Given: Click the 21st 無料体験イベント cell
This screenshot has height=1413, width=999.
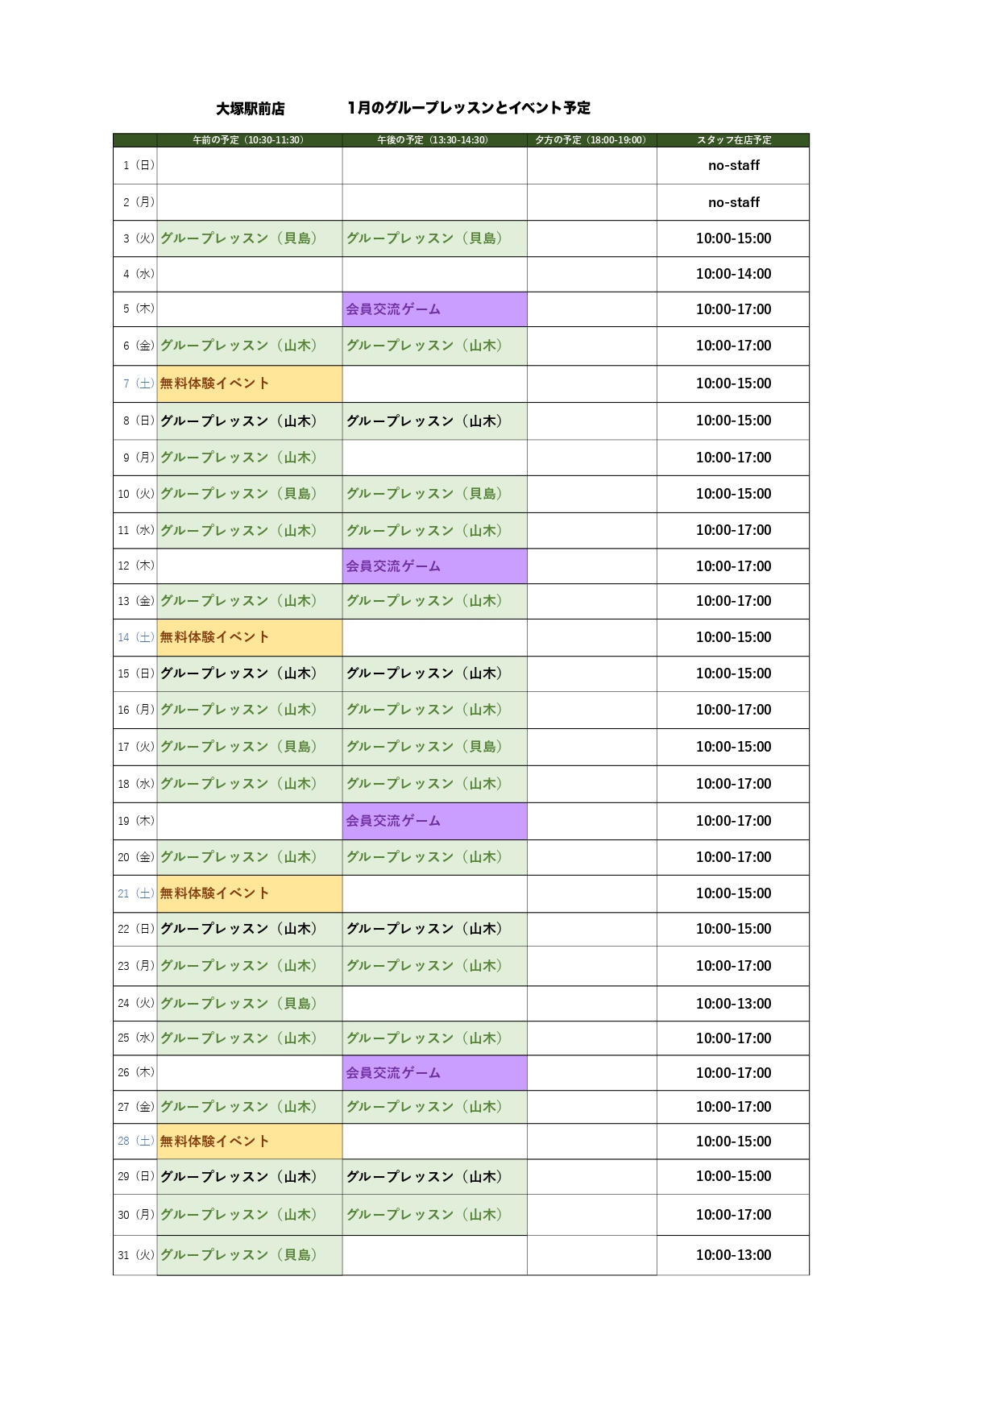Looking at the screenshot, I should 250,893.
